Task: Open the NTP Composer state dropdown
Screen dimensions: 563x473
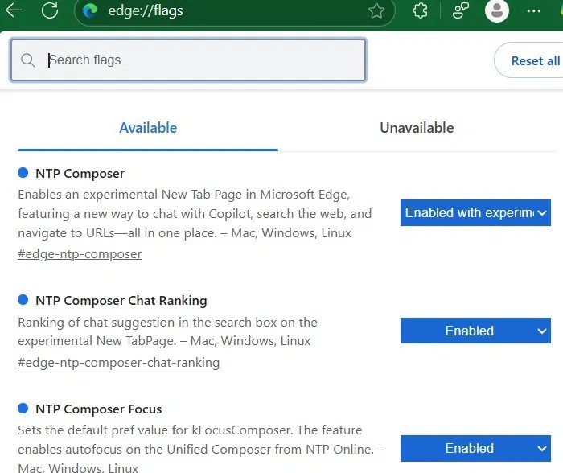Action: 475,213
